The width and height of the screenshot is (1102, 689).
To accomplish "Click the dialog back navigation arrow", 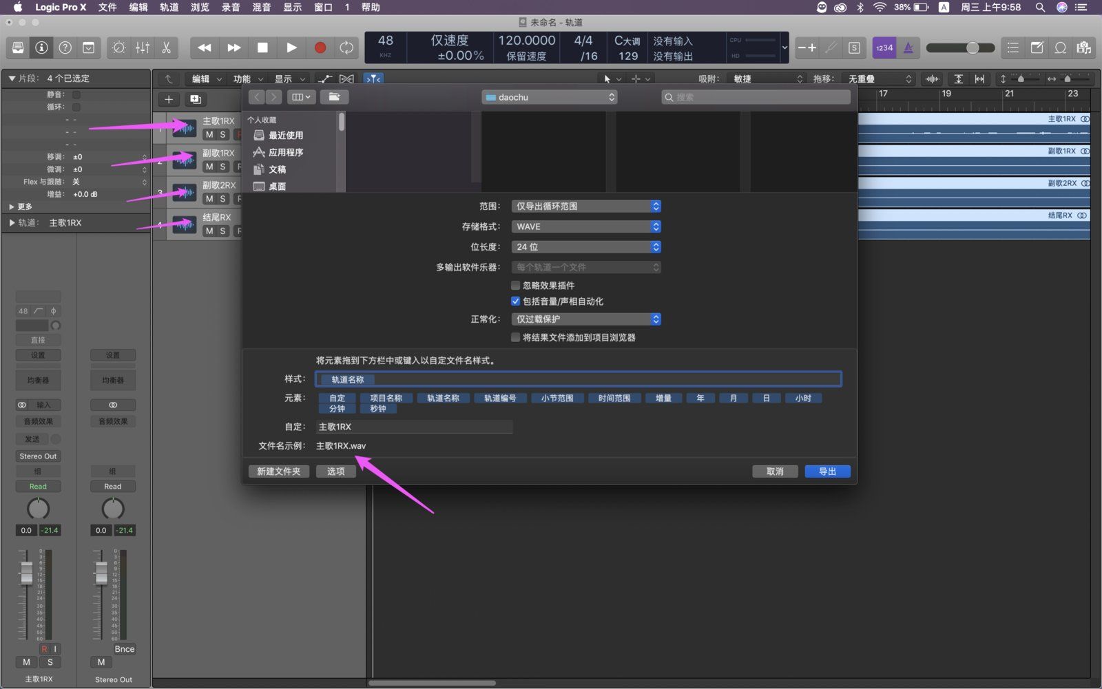I will tap(257, 97).
